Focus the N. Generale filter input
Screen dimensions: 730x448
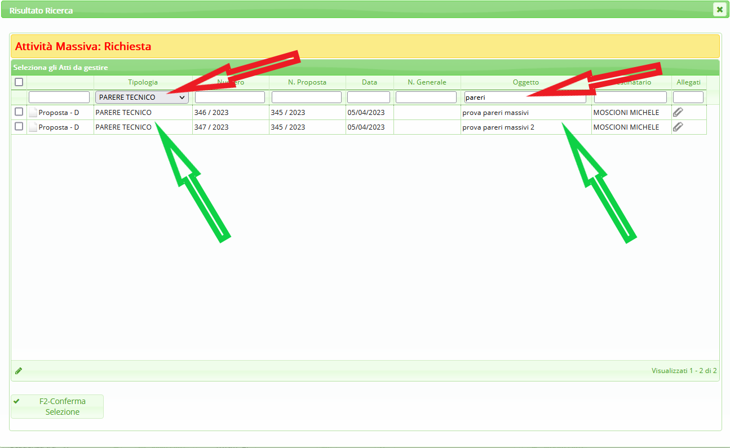pyautogui.click(x=426, y=97)
